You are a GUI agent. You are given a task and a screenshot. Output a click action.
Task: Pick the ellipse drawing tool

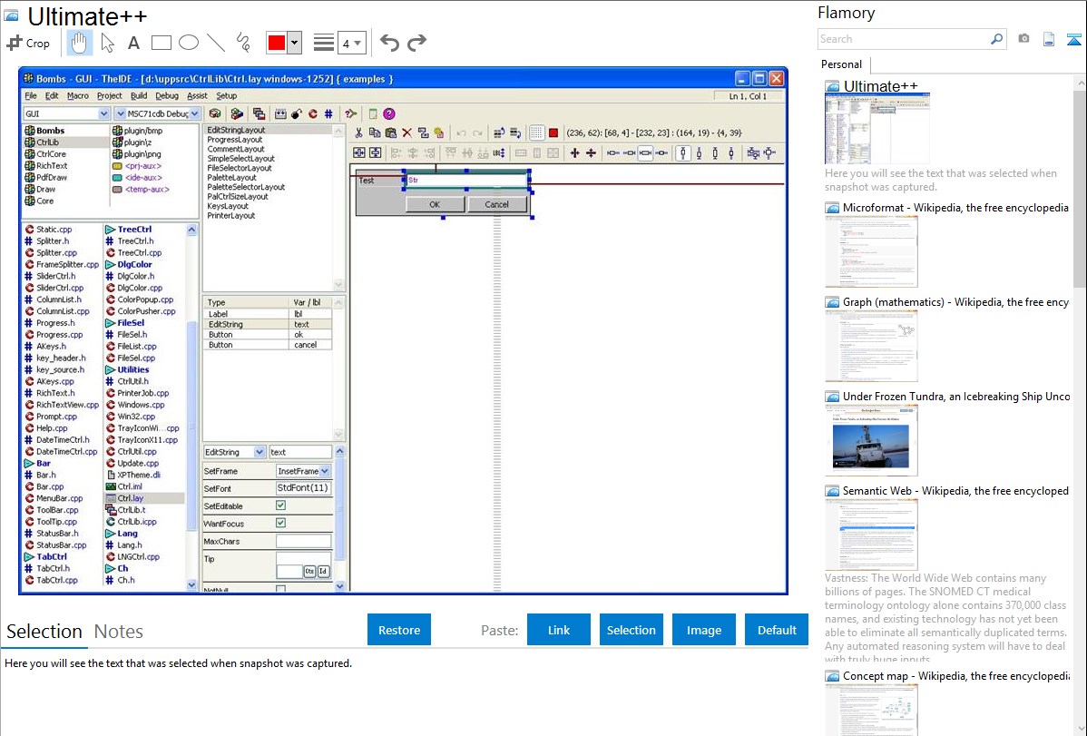tap(189, 42)
